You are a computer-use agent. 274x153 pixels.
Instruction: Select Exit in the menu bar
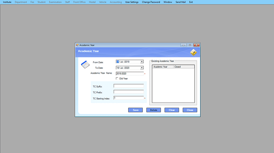[191, 2]
